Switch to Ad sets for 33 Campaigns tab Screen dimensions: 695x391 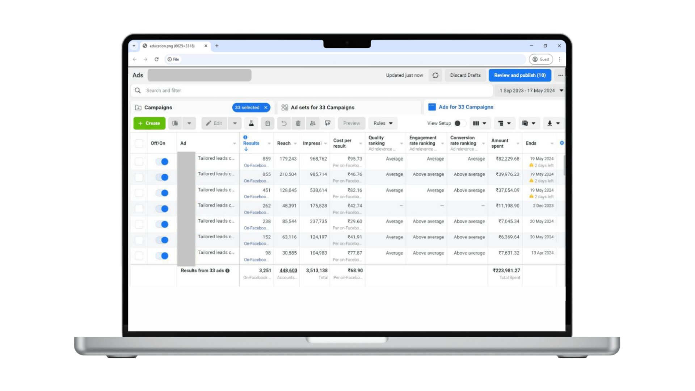[322, 108]
